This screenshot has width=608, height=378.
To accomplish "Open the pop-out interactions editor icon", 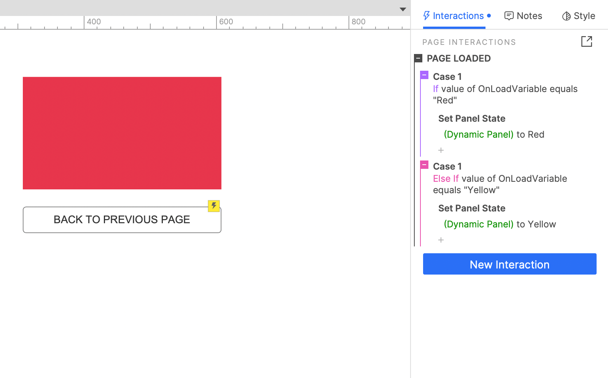I will click(587, 41).
